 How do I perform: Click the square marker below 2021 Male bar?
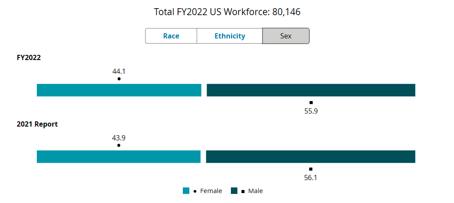(x=311, y=169)
